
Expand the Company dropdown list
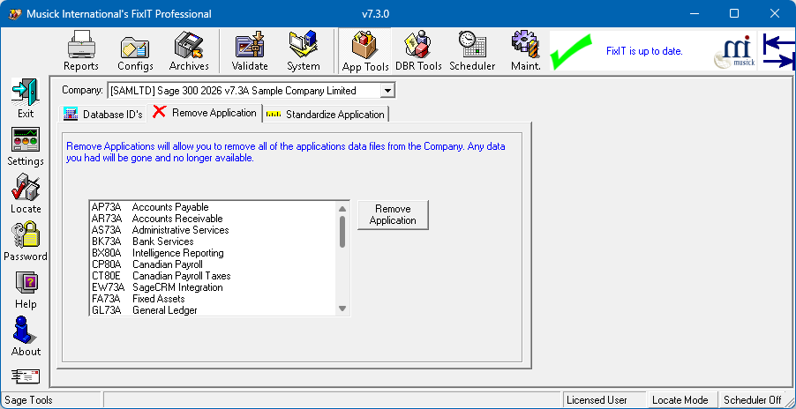[387, 90]
